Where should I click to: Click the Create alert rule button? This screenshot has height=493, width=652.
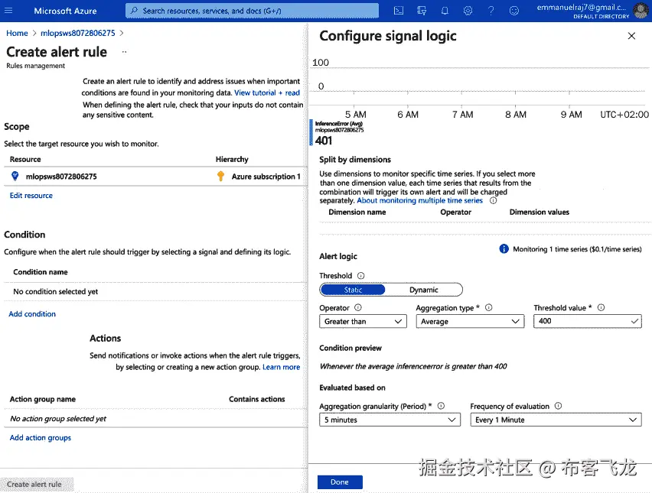(x=37, y=485)
